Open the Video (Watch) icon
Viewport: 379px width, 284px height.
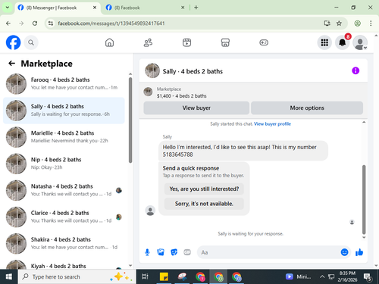click(x=186, y=42)
